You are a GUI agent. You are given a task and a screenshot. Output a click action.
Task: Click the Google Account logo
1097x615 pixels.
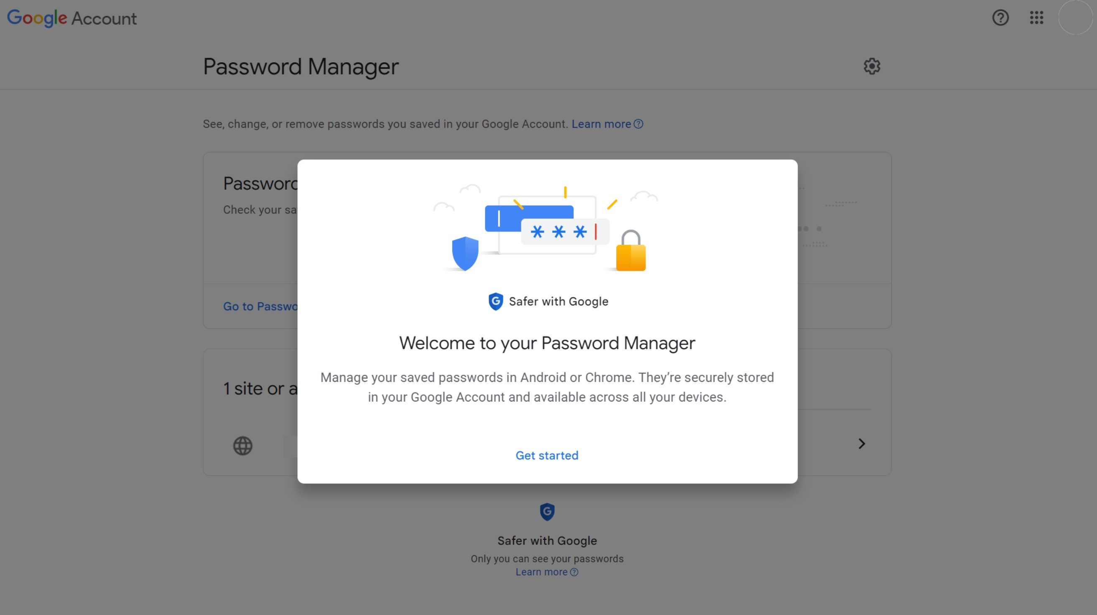pos(71,18)
